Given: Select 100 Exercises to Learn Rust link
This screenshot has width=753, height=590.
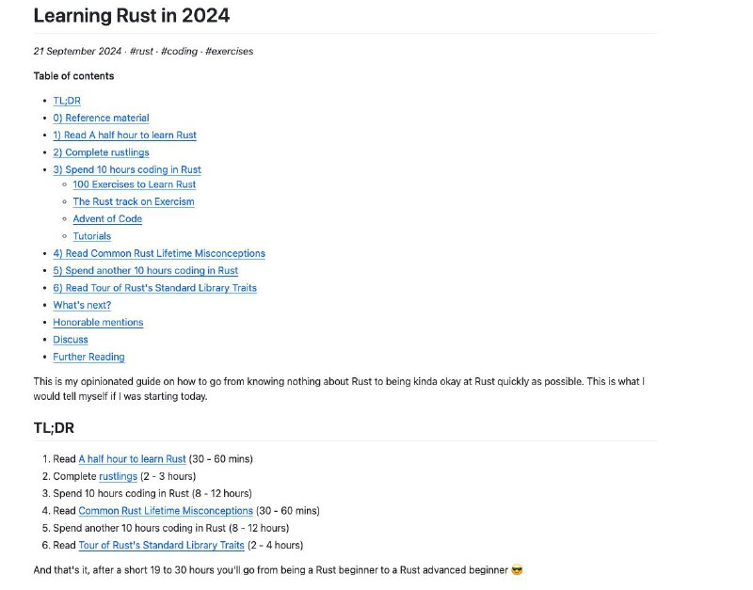Looking at the screenshot, I should pos(135,184).
